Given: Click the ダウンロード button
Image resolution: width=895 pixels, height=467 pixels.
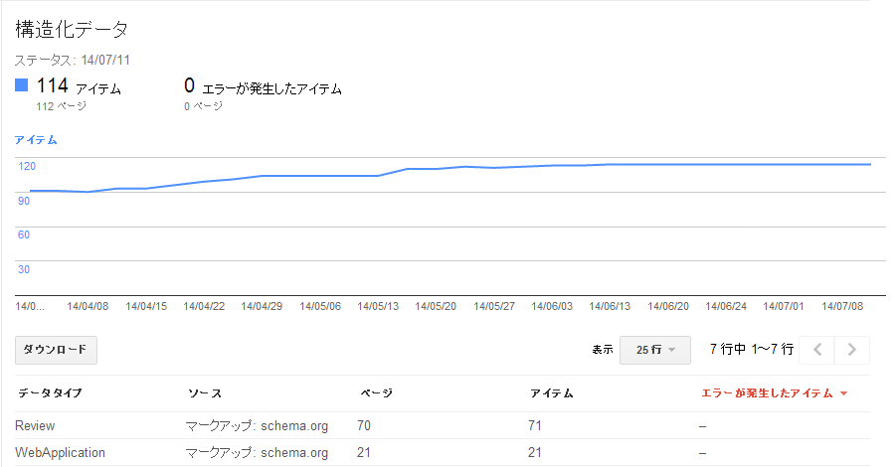Looking at the screenshot, I should coord(56,350).
